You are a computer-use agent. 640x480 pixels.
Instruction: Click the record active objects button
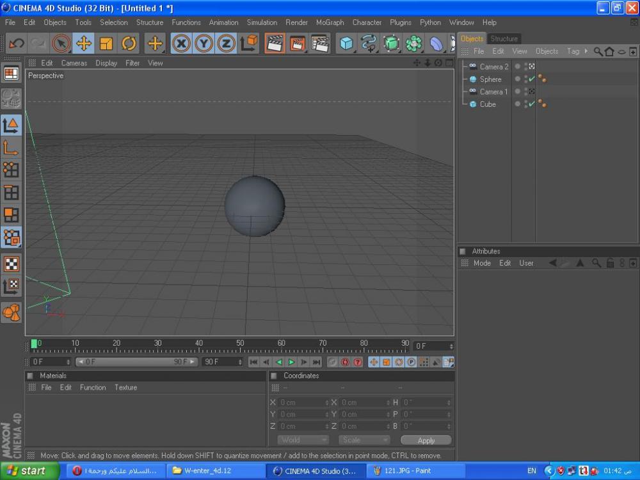333,362
